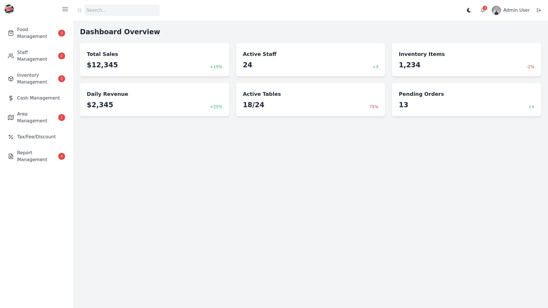Click the Area Management map icon

click(x=11, y=117)
